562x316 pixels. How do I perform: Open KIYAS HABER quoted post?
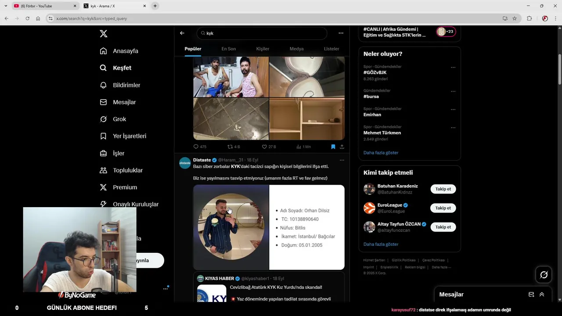coord(269,287)
